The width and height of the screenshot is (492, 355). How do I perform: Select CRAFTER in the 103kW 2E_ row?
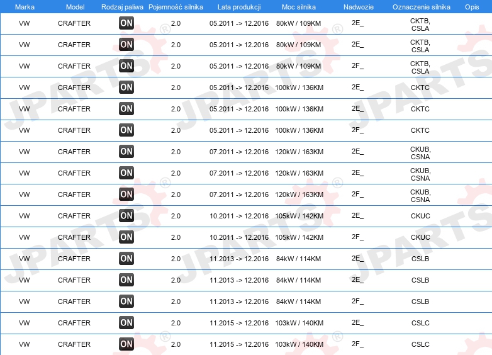(x=74, y=323)
